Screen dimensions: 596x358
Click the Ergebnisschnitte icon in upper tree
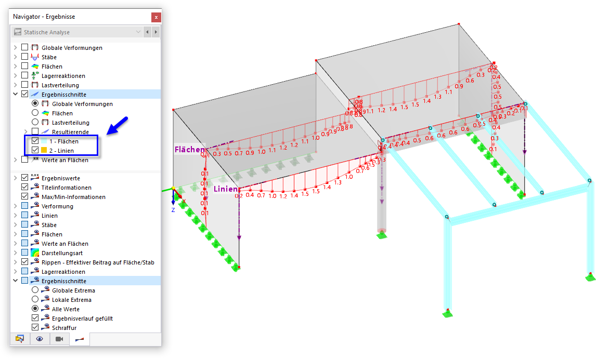tap(35, 94)
